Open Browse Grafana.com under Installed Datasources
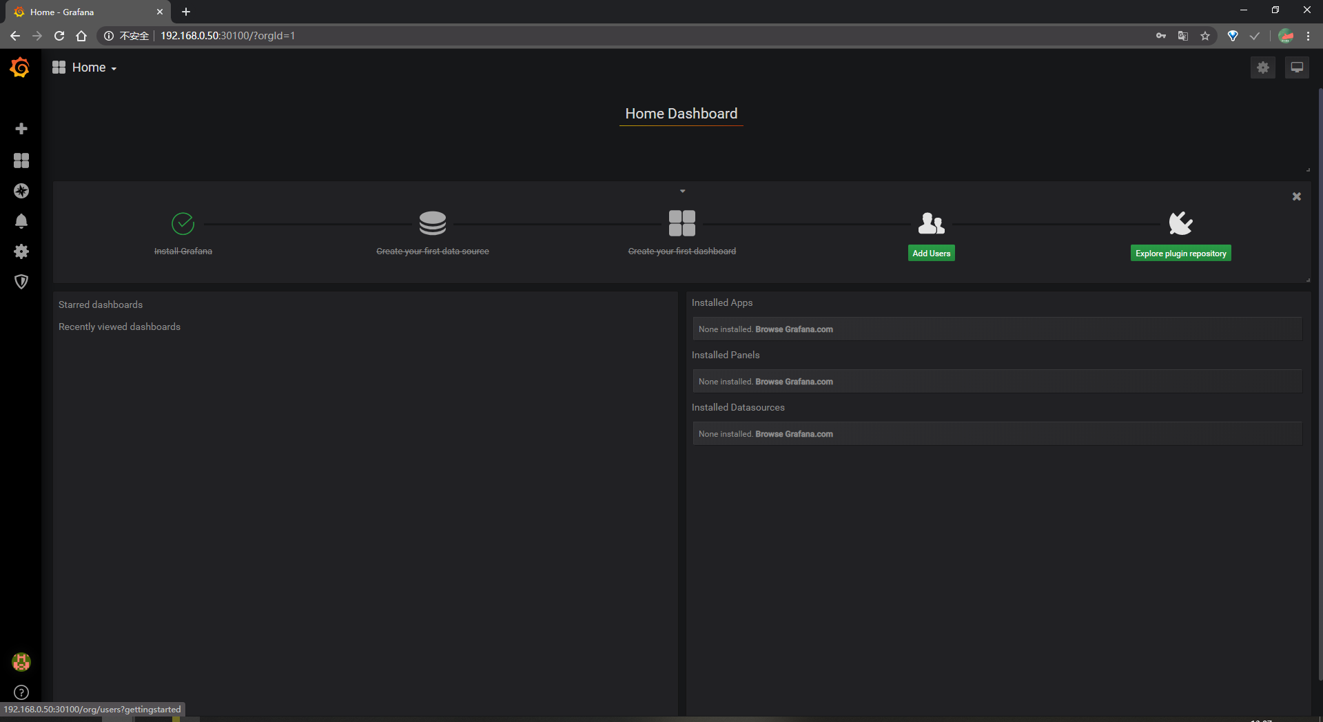The image size is (1323, 722). click(794, 434)
